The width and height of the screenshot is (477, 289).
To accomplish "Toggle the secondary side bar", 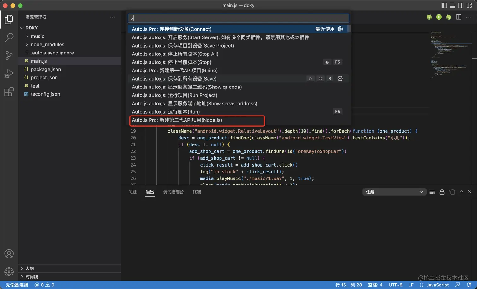I will tap(461, 5).
